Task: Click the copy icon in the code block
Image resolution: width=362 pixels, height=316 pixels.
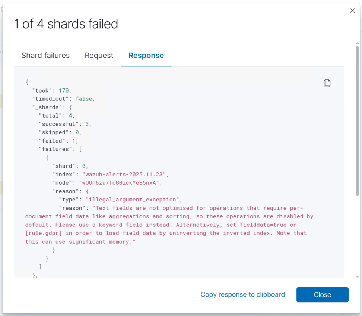Action: coord(327,83)
